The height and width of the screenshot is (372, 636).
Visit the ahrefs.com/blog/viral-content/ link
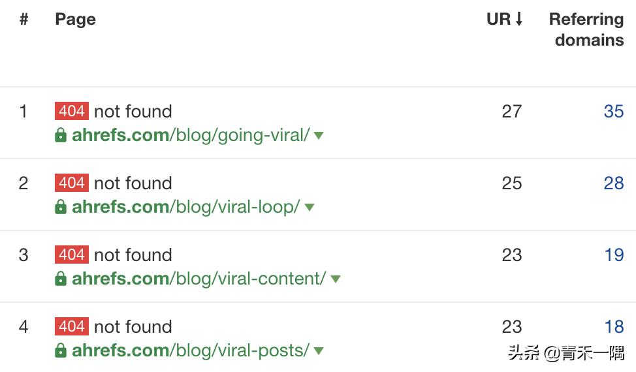point(199,279)
